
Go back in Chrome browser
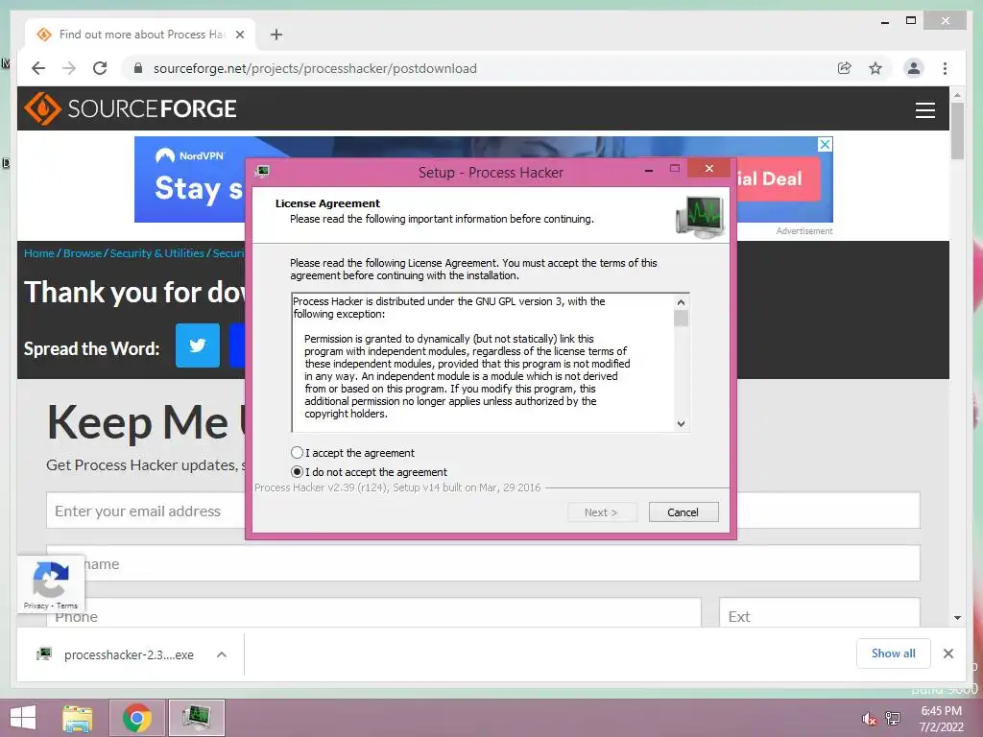38,68
